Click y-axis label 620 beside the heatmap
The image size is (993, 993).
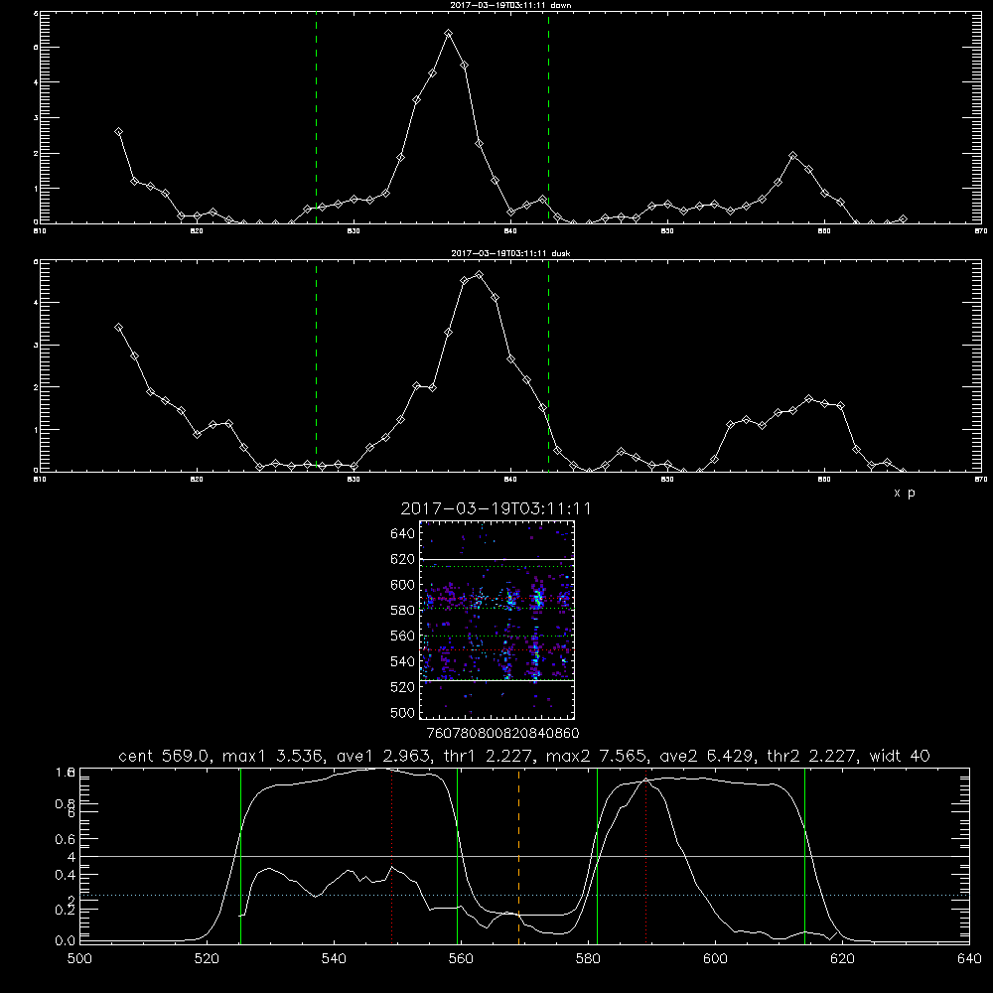pyautogui.click(x=403, y=559)
